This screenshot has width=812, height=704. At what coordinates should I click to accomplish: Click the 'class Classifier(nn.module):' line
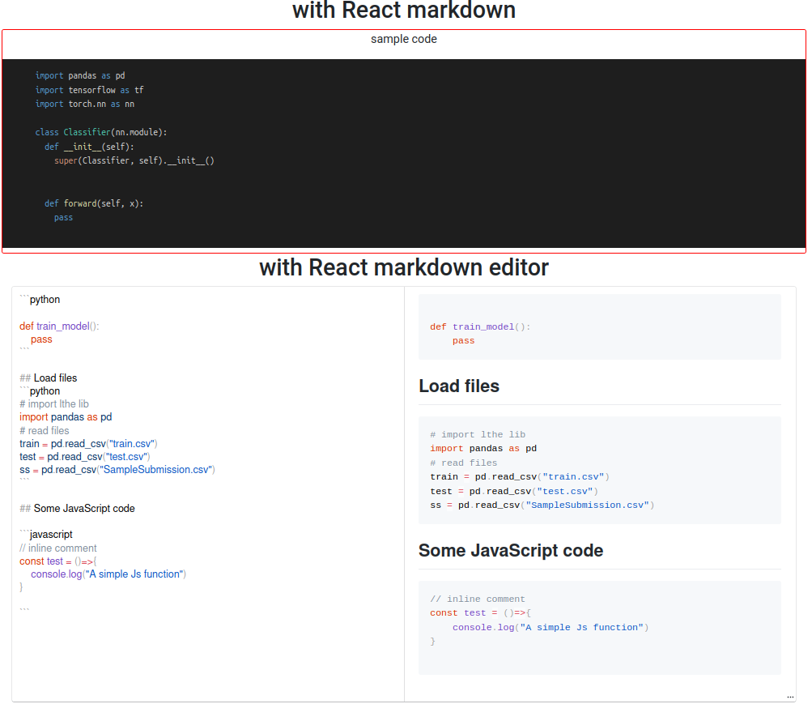[101, 133]
